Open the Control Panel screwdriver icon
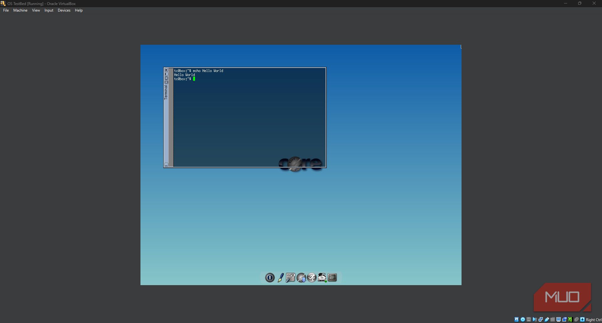Screen dimensions: 602x323 (x=291, y=278)
